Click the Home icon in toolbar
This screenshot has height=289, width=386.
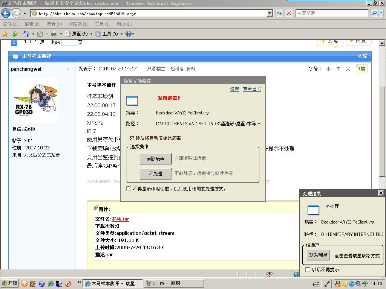(26, 33)
